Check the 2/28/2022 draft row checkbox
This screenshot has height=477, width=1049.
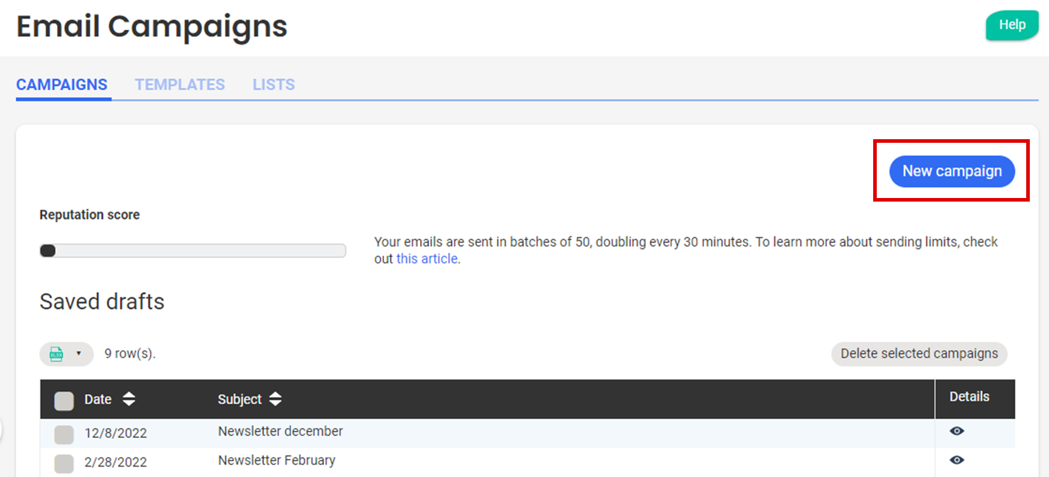(64, 463)
